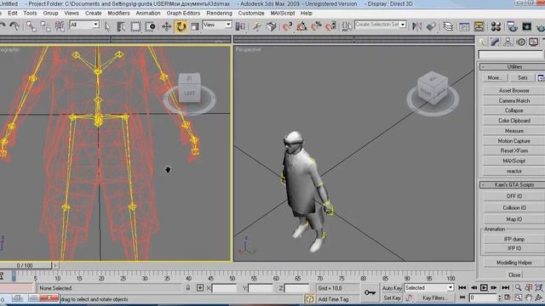Viewport: 545px width, 306px height.
Task: Click Use Pivot Point Center icon
Action: point(240,26)
